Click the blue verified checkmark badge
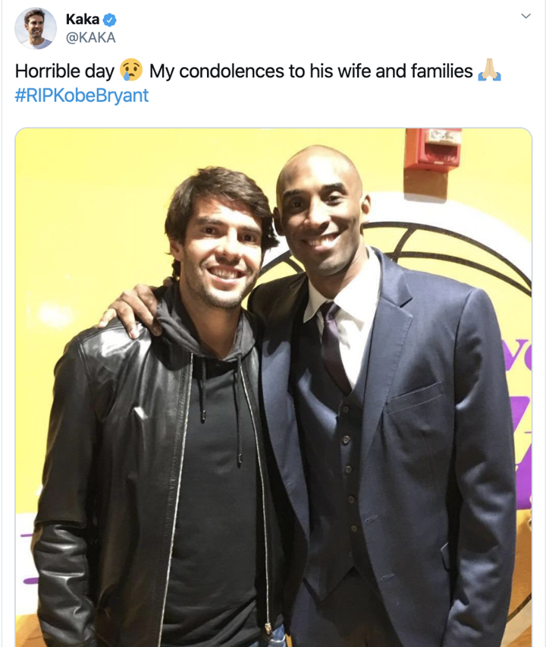546x647 pixels. (110, 20)
